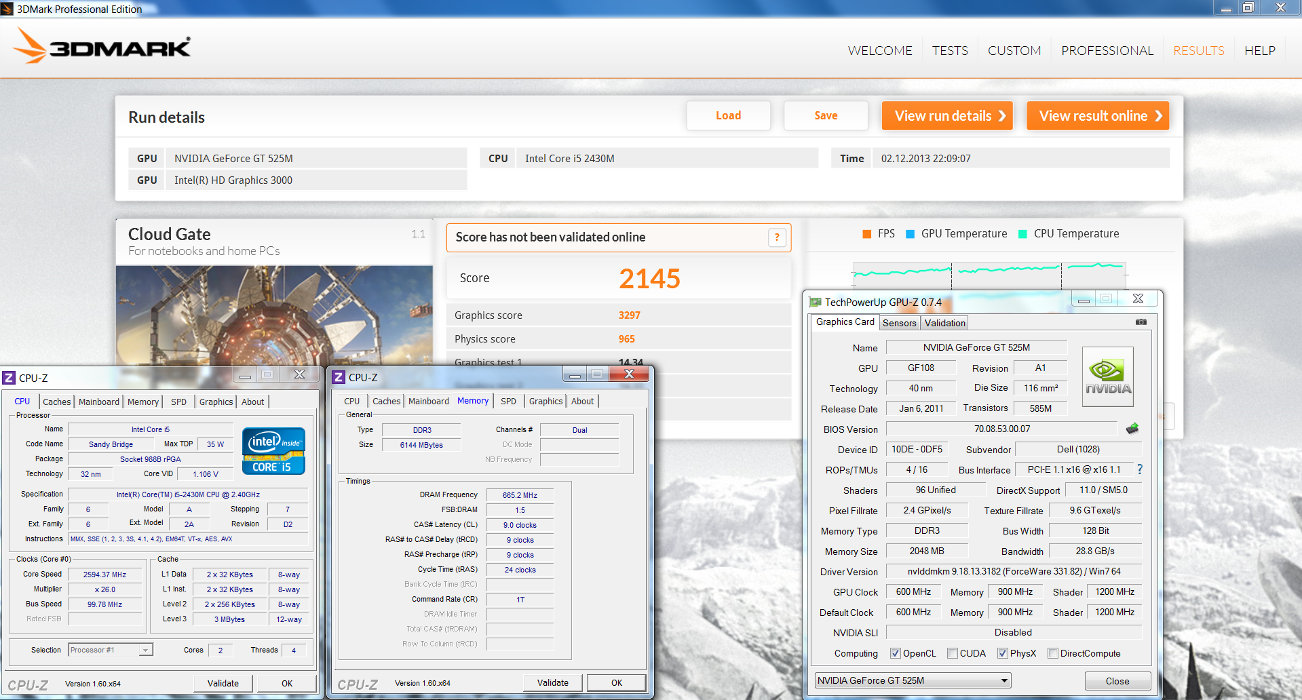The height and width of the screenshot is (700, 1302).
Task: Click the Bus Interface question mark in GPU-Z
Action: 1140,469
